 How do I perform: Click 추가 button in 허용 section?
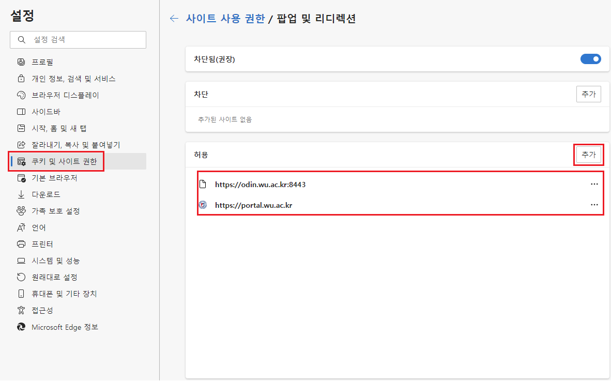pyautogui.click(x=588, y=155)
